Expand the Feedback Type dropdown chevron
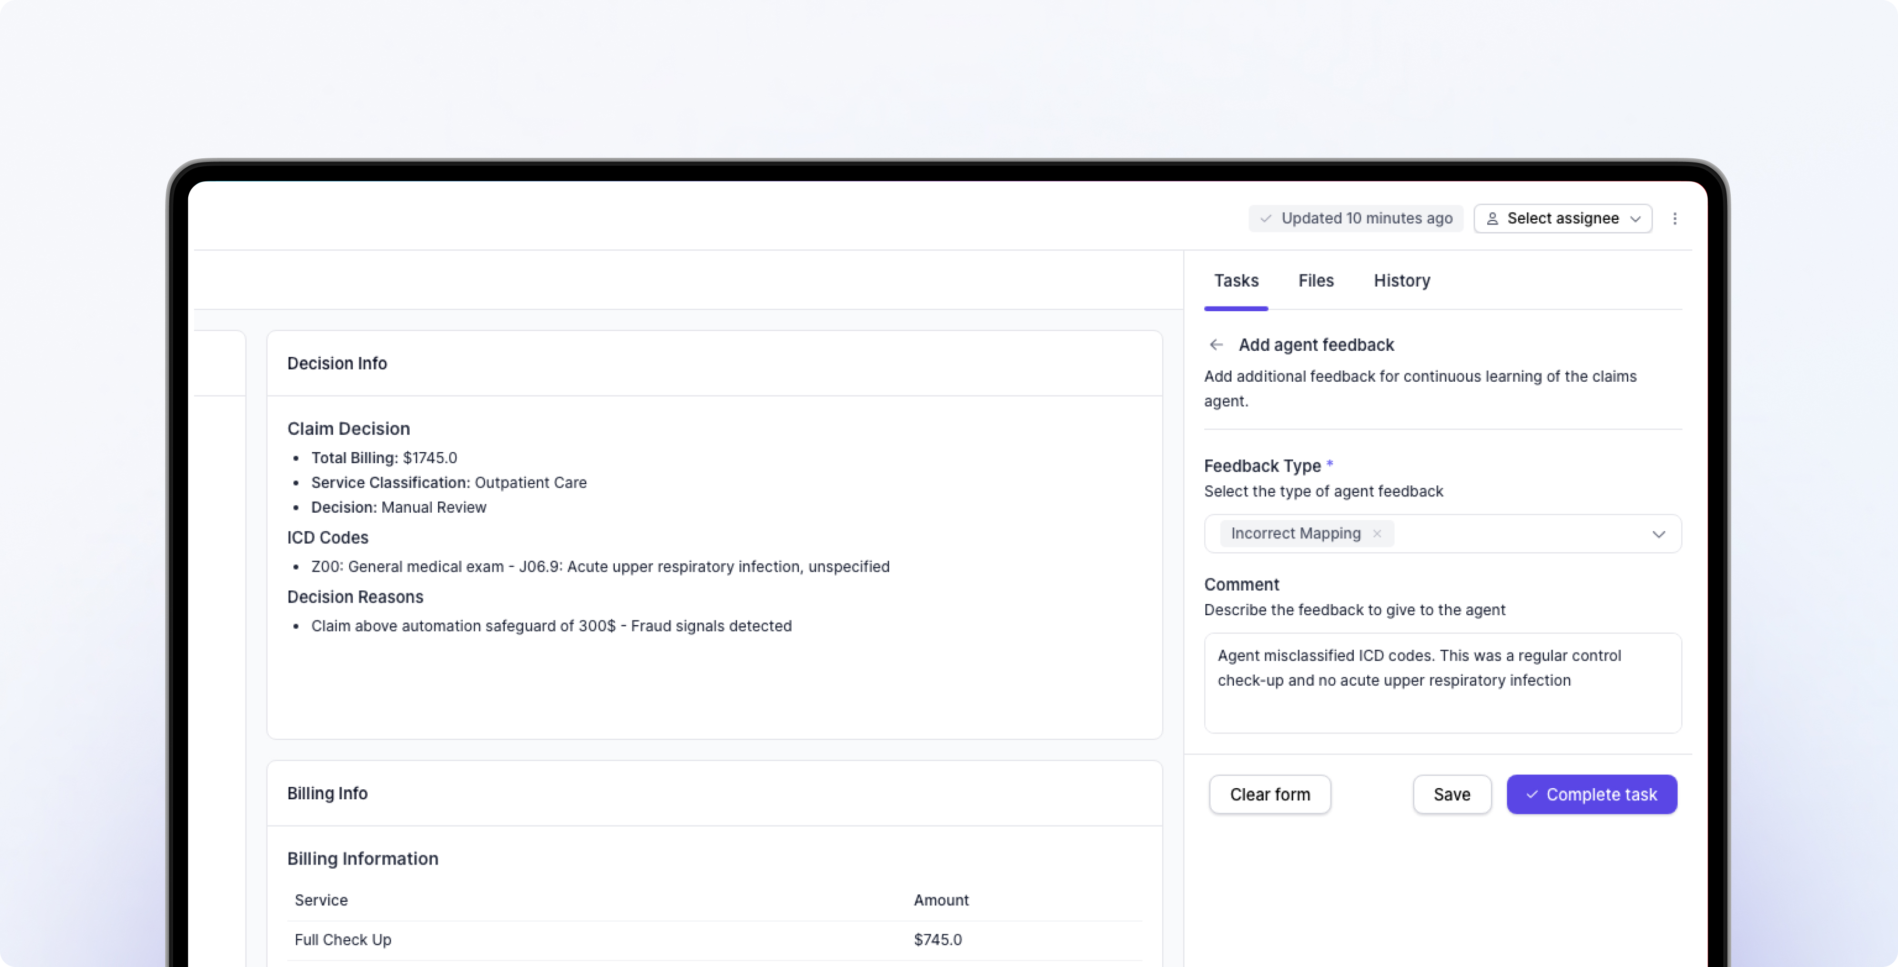1898x967 pixels. pyautogui.click(x=1658, y=534)
